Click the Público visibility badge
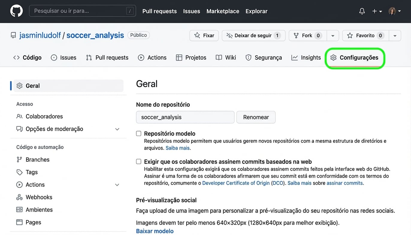The height and width of the screenshot is (235, 411). [x=139, y=35]
